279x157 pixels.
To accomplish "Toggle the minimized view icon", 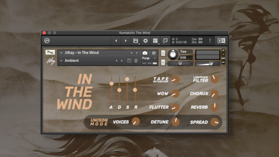I will (x=165, y=41).
